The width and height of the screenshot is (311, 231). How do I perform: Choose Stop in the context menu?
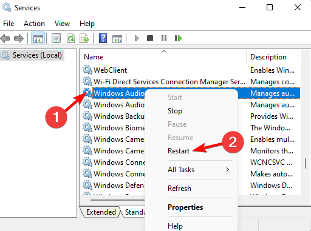pyautogui.click(x=175, y=111)
